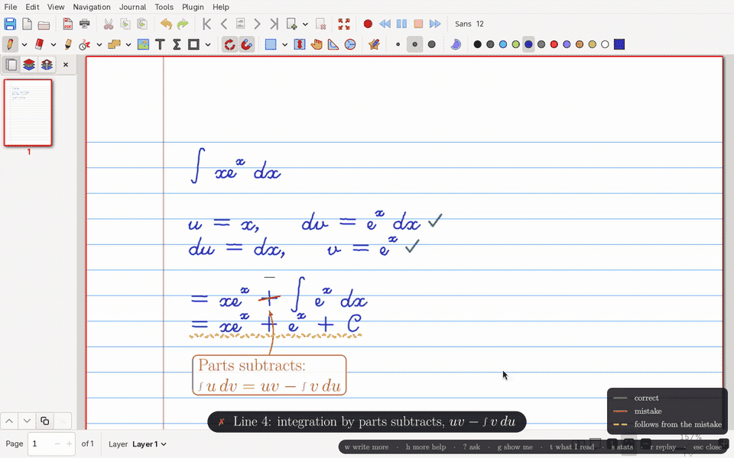Pick the light blue color swatch
Screen dimensions: 734x458
pos(503,44)
